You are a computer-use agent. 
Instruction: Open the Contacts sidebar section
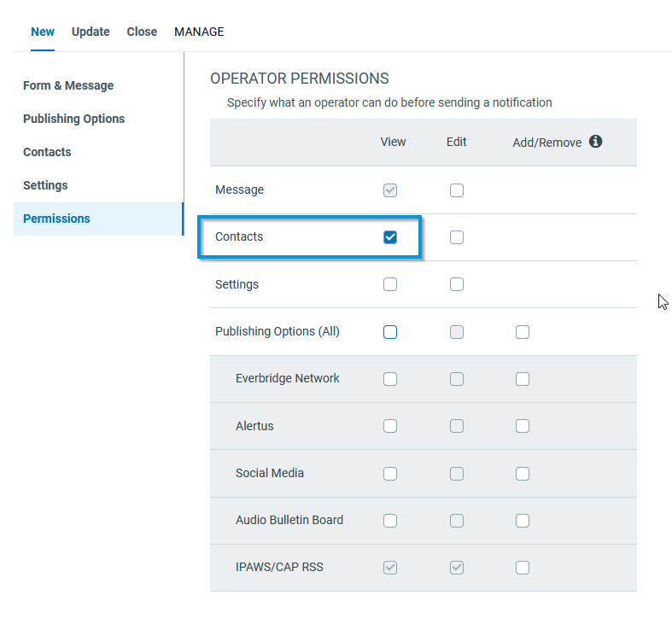pyautogui.click(x=47, y=152)
